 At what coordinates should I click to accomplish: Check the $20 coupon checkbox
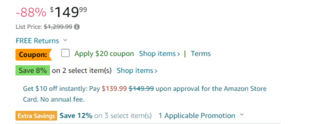[x=65, y=53]
